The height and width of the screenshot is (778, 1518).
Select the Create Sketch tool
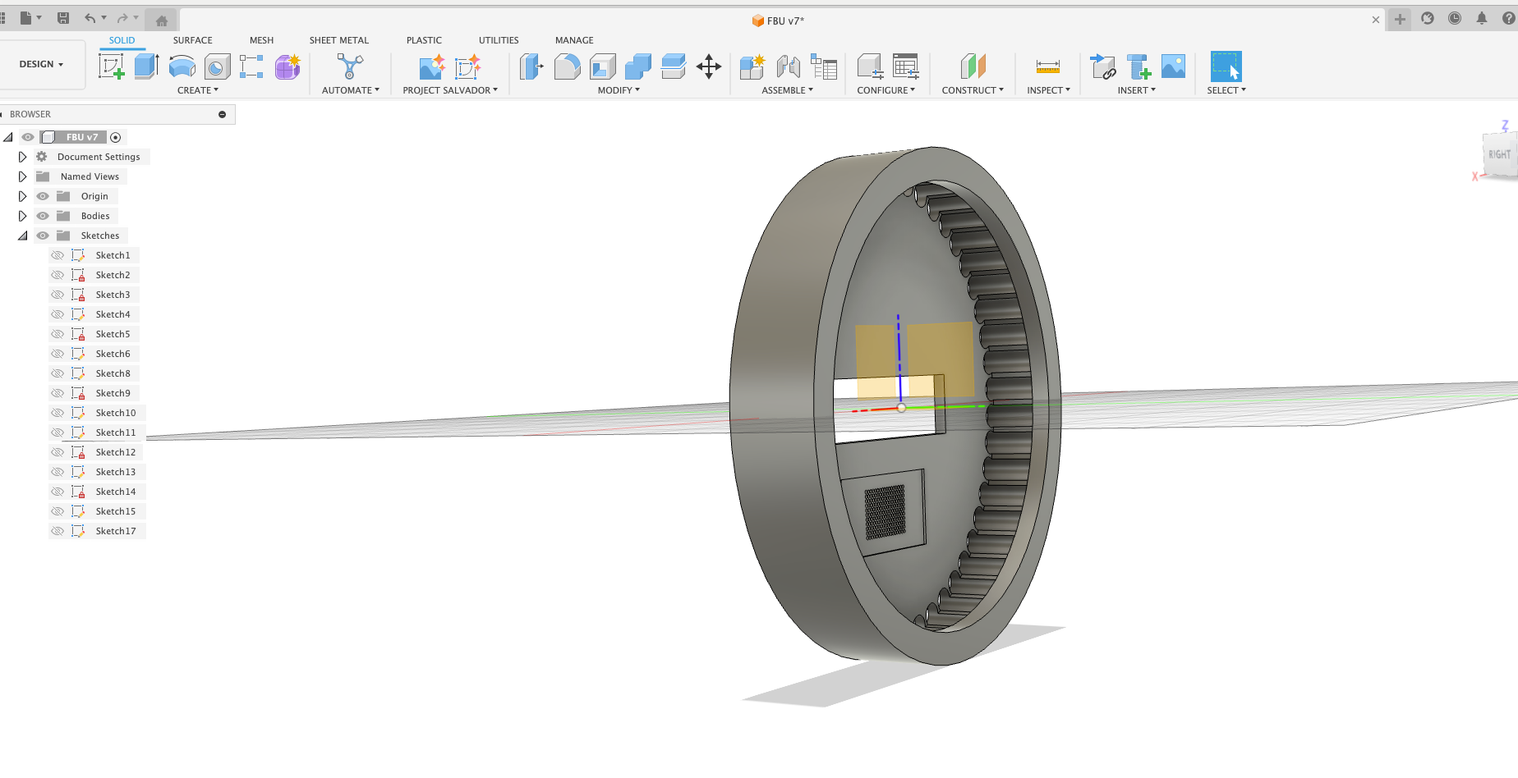[111, 66]
